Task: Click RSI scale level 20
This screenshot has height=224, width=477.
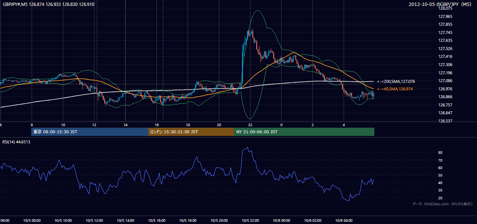Action: tap(440, 198)
